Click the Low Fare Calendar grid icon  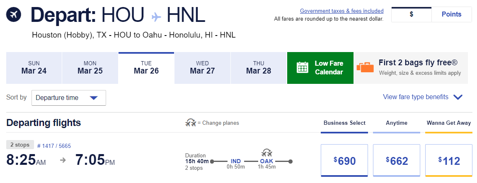(x=303, y=68)
